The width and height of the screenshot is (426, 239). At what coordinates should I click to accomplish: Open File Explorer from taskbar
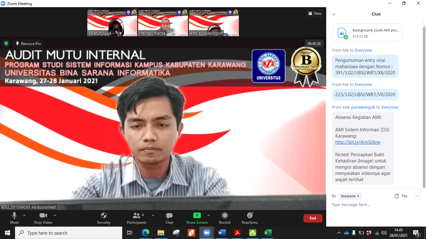click(x=161, y=233)
